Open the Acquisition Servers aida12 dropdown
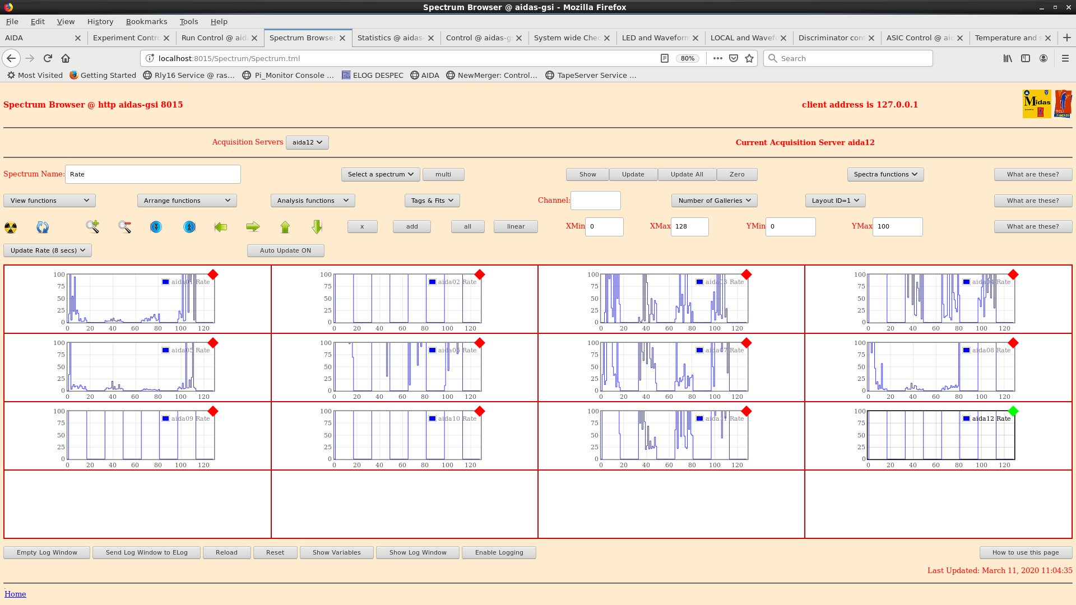This screenshot has height=605, width=1076. (x=307, y=142)
